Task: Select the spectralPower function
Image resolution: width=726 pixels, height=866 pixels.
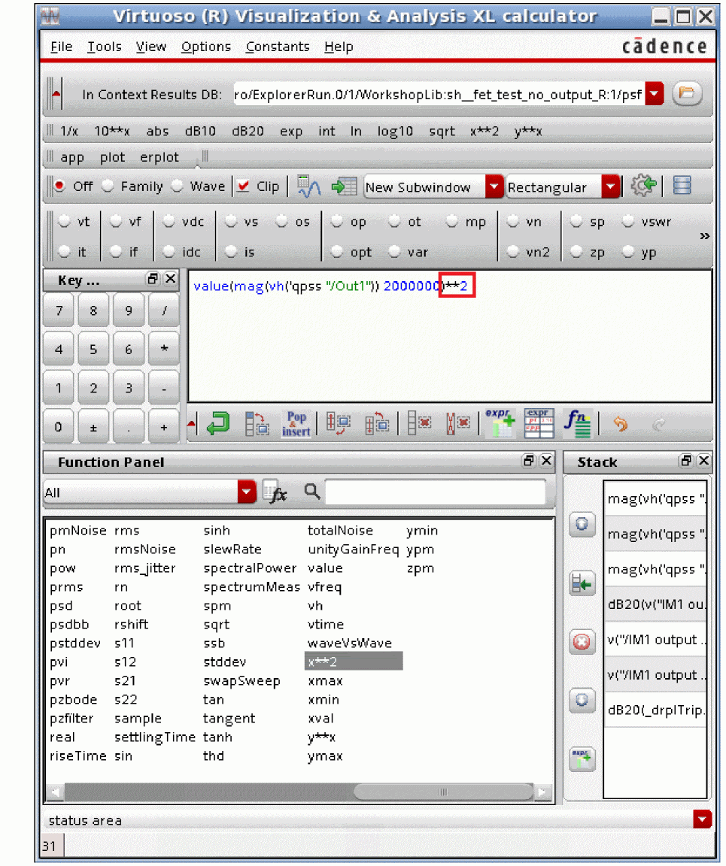Action: click(250, 568)
